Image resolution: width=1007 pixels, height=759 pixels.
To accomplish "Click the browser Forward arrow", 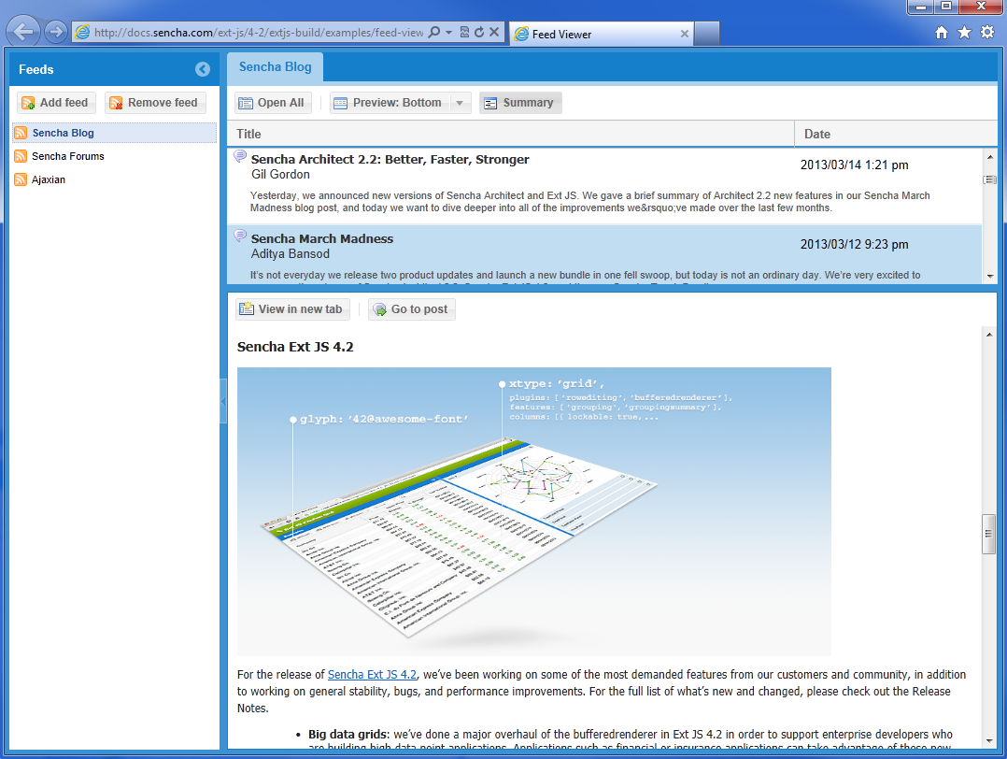I will (56, 32).
